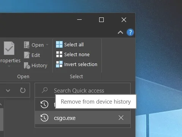Click the Edit icon in ribbon
The height and width of the screenshot is (137, 182).
pyautogui.click(x=27, y=55)
